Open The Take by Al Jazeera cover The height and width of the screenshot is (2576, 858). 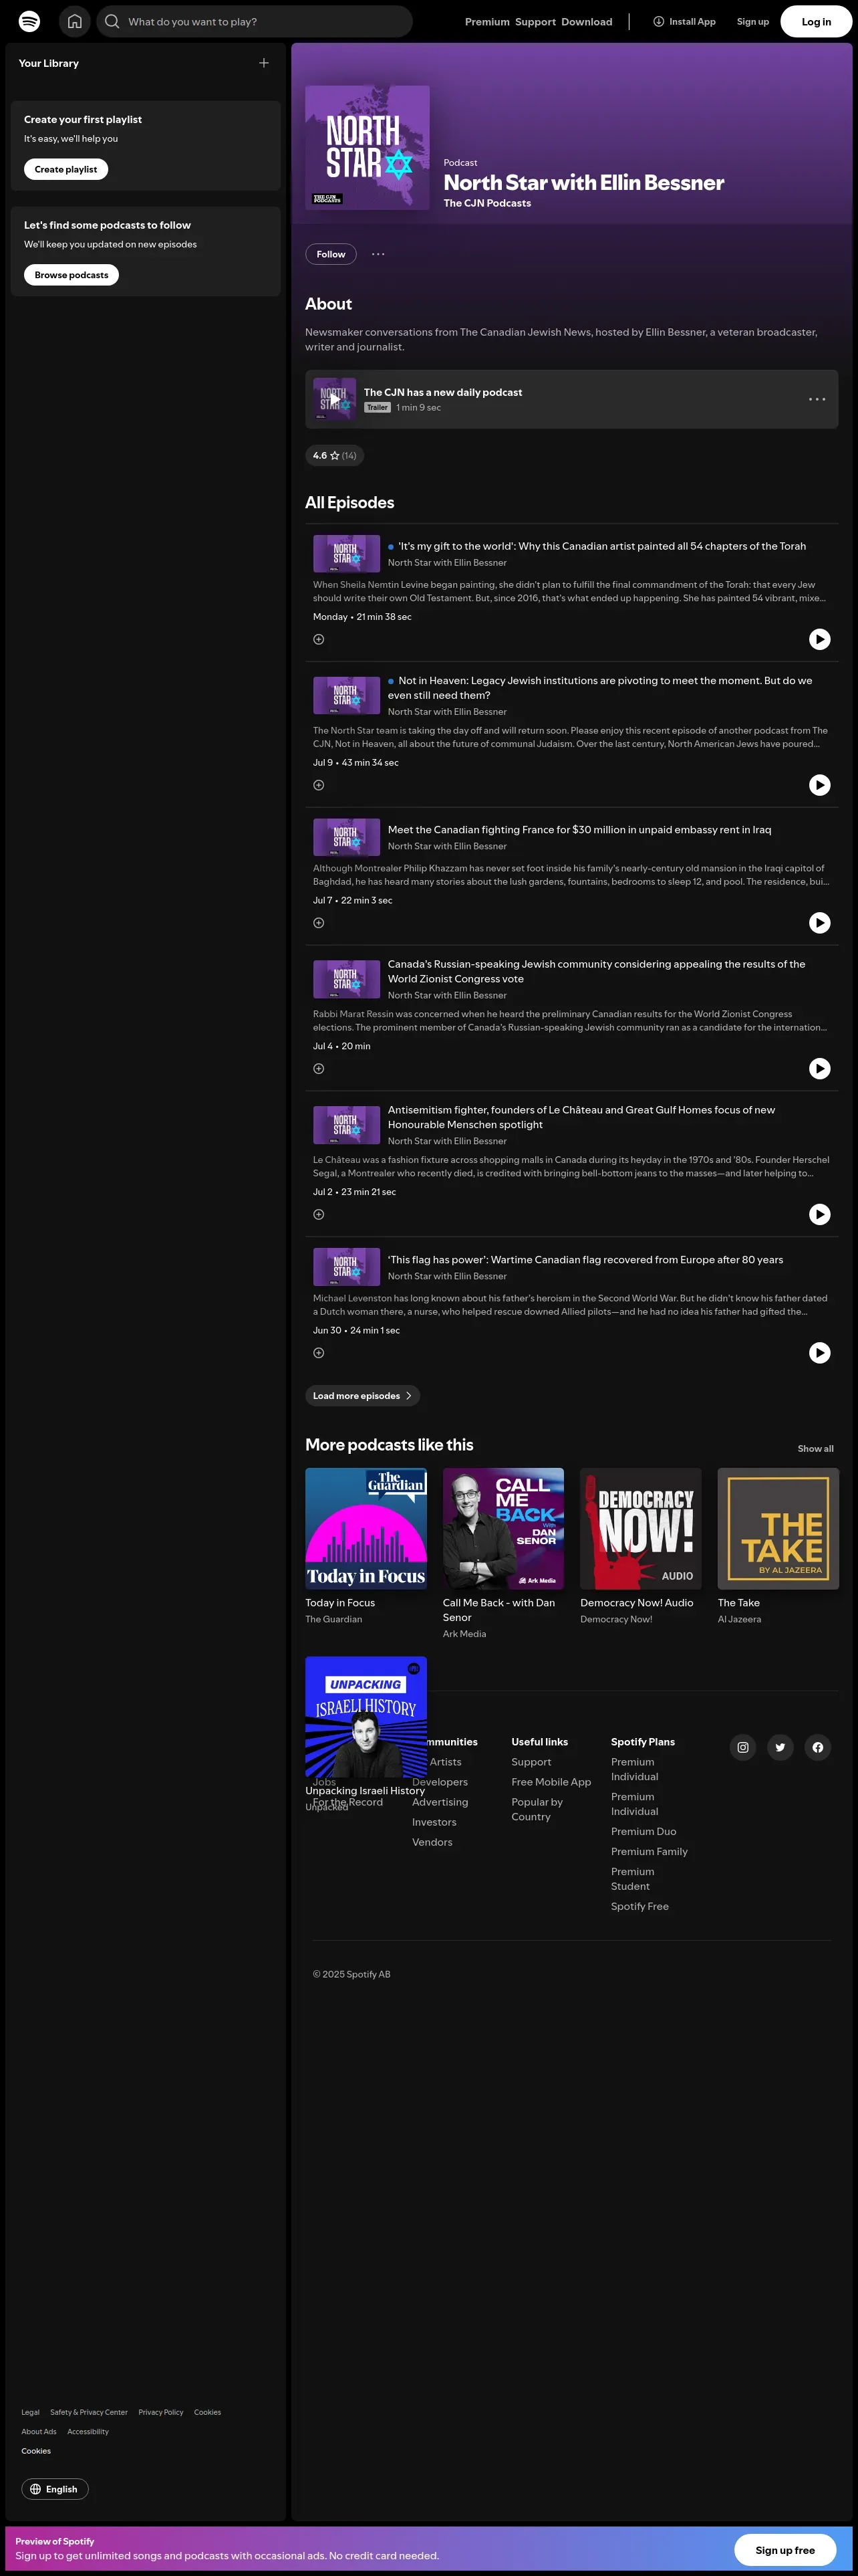tap(778, 1529)
